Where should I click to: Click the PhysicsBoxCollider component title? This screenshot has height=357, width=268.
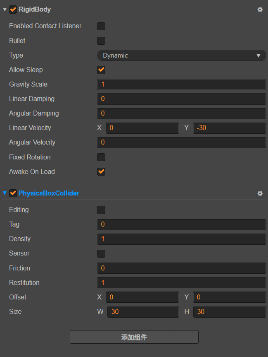coord(49,193)
